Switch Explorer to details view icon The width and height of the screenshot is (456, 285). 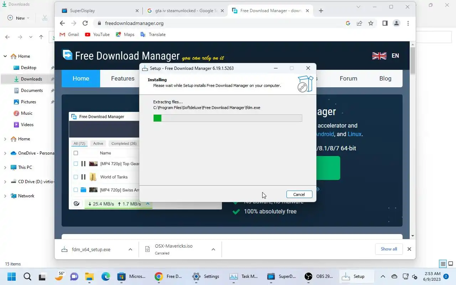pos(443,264)
